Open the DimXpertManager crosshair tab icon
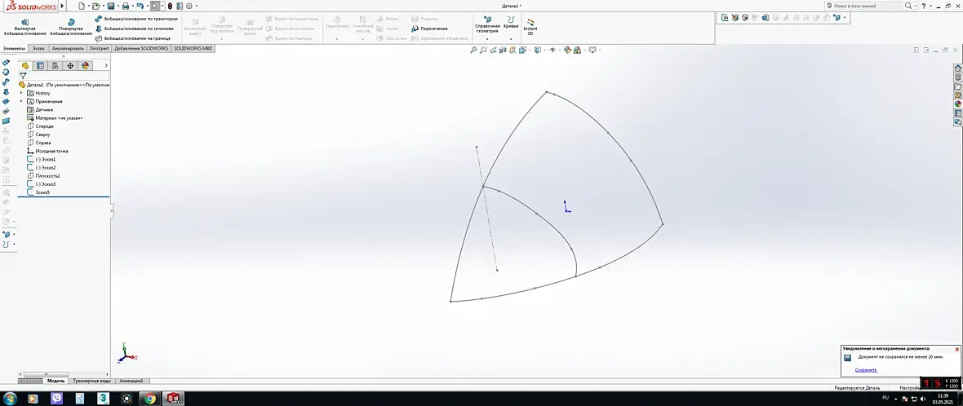This screenshot has height=406, width=963. click(x=70, y=65)
